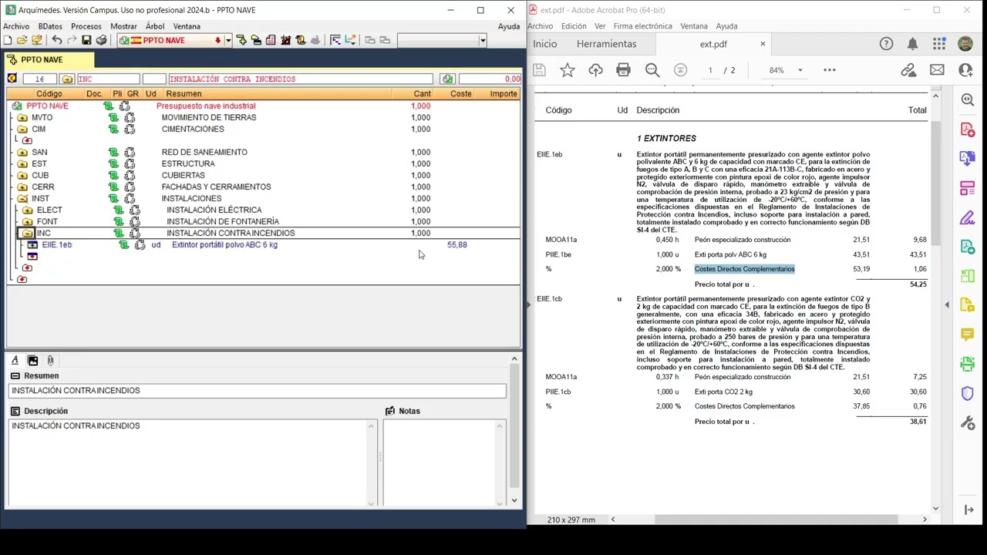
Task: Click the cloud upload icon in Acrobat
Action: [x=595, y=70]
